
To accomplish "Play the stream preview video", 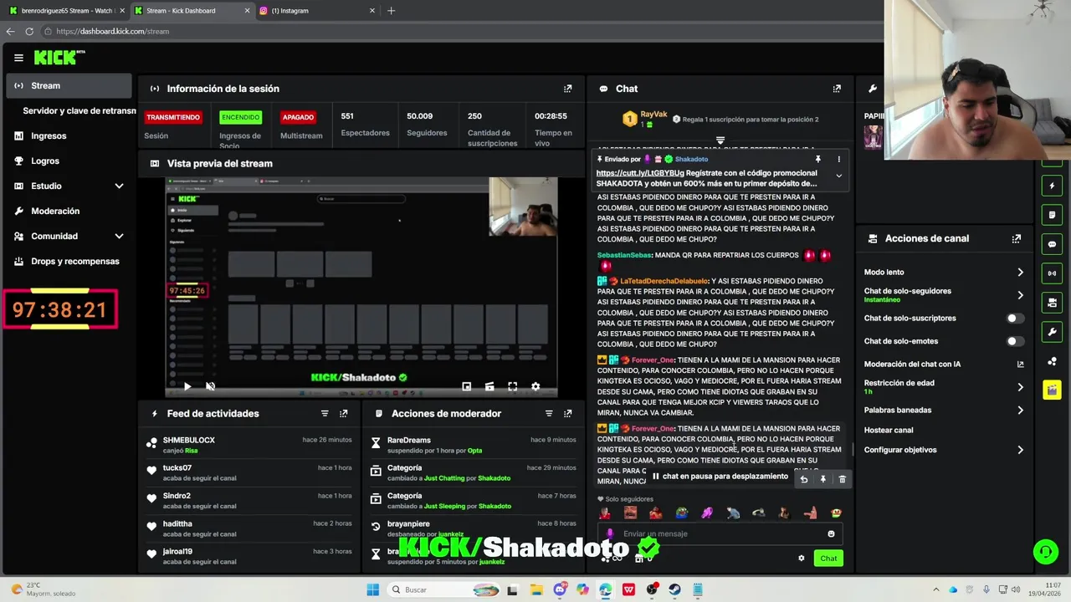I will click(187, 386).
